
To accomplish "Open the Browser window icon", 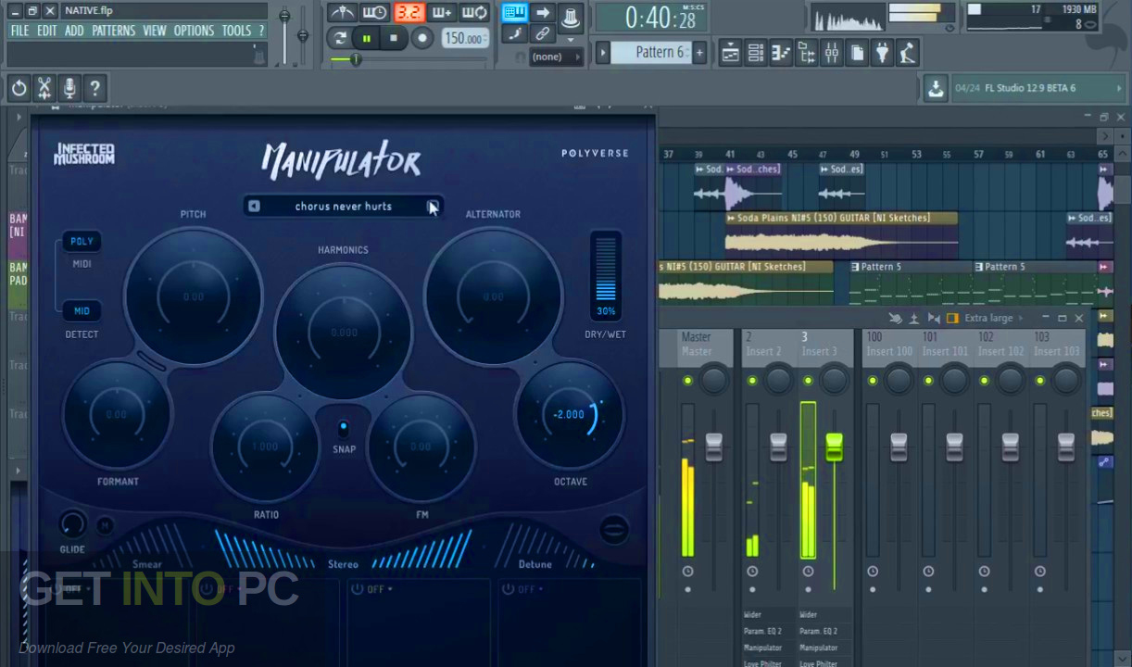I will (806, 54).
